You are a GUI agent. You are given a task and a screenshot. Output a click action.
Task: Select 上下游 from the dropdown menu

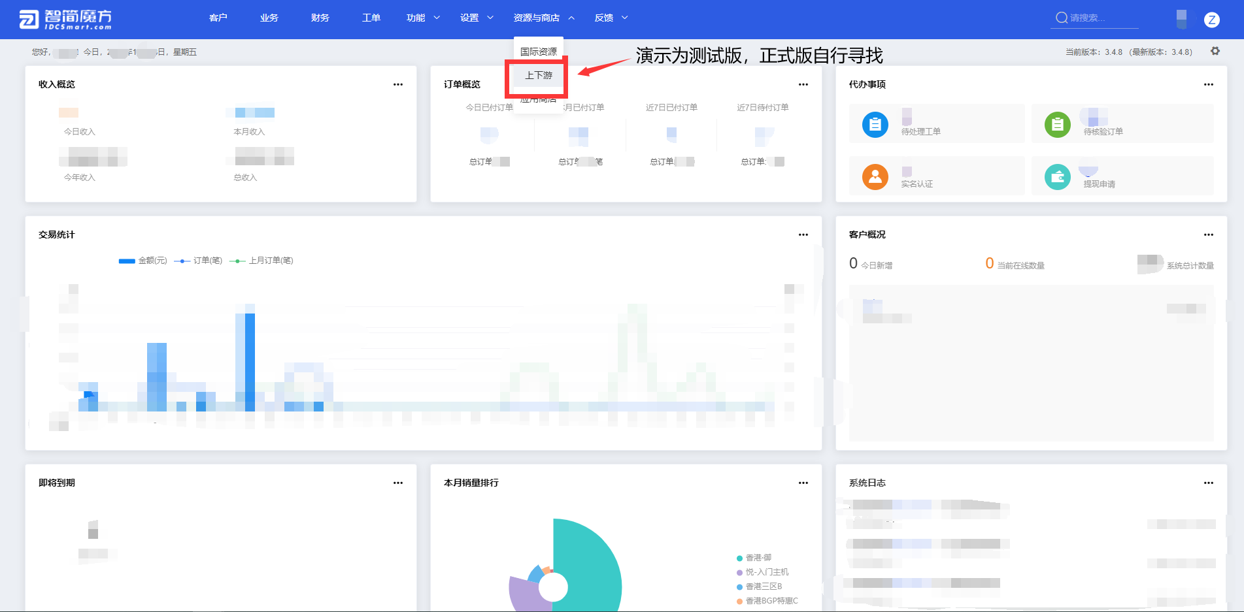point(539,75)
